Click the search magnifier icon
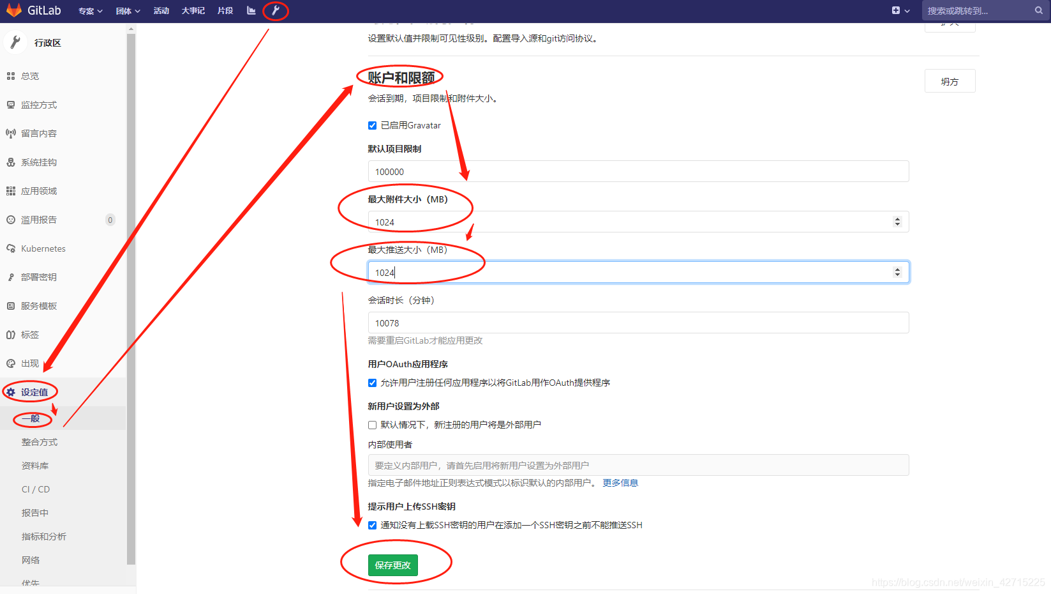 tap(1039, 10)
